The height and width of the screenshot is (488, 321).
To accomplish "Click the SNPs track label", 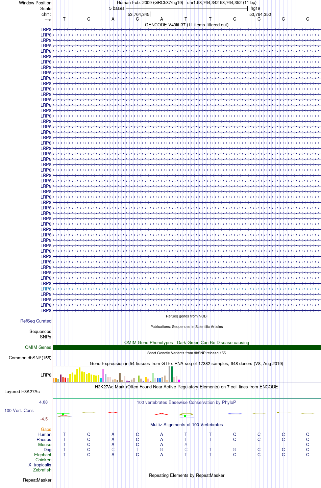I will [x=46, y=337].
